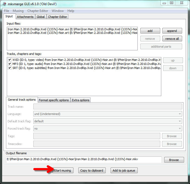This screenshot has height=184, width=190.
Task: Click the Start muxing button
Action: 63,170
